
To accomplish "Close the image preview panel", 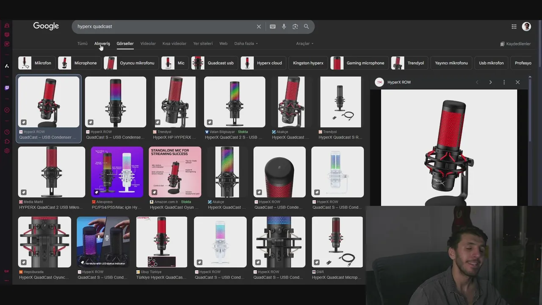I will [x=517, y=82].
